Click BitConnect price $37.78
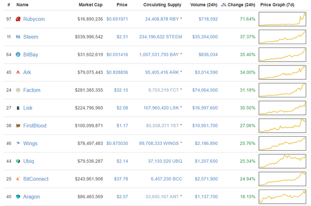 [121, 179]
